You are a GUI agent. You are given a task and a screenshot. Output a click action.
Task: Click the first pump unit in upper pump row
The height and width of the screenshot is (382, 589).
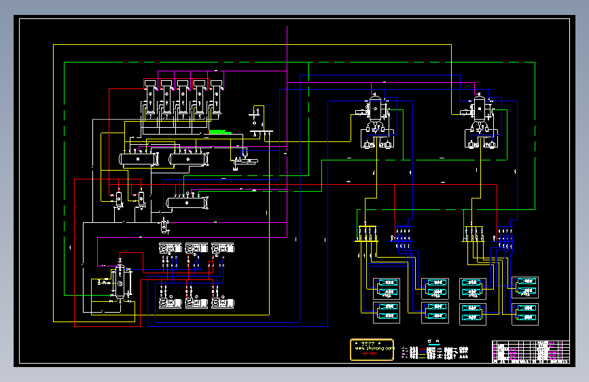(170, 248)
